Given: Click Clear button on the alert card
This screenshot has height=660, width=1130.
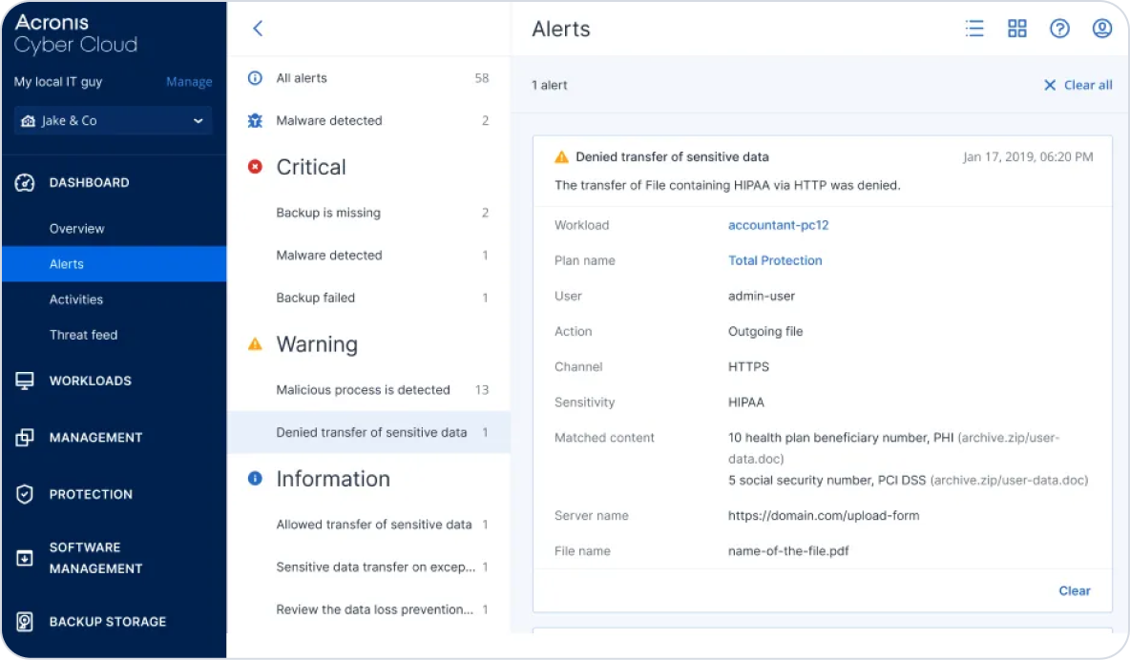Looking at the screenshot, I should [1074, 591].
